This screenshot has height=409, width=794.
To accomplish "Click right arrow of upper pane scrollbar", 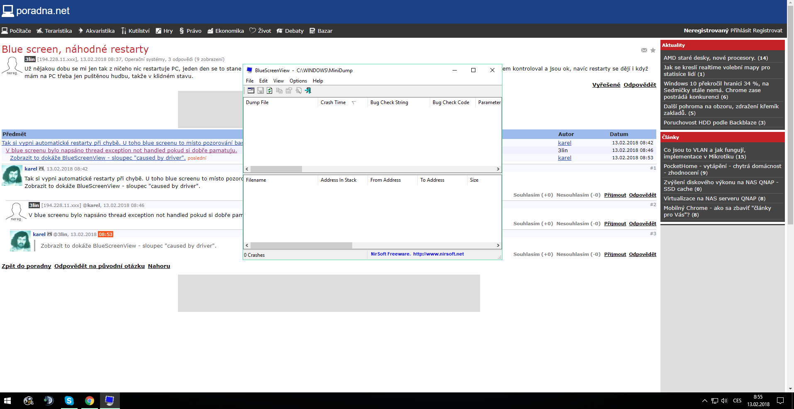I will tap(498, 169).
